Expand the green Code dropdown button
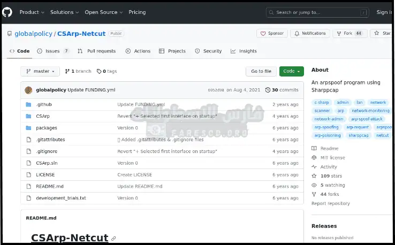 [292, 71]
